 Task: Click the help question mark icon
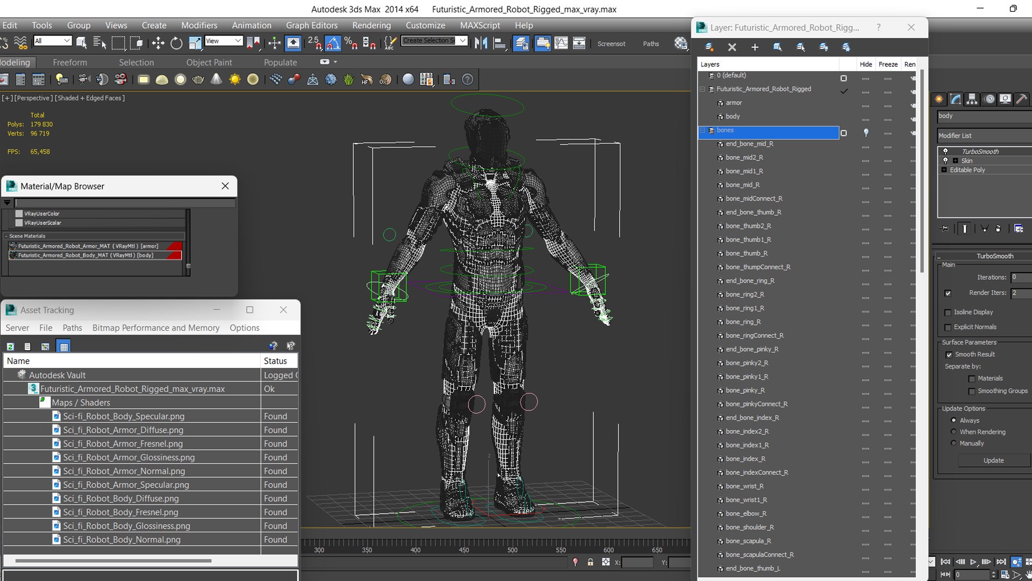(x=468, y=80)
